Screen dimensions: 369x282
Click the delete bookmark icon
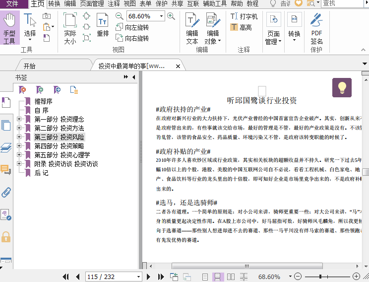pos(22,90)
